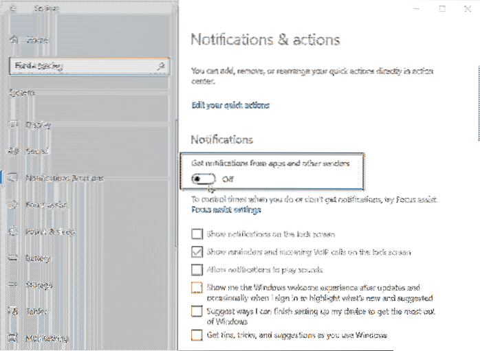
Task: Enable Windows welcome experience checkbox
Action: 197,288
